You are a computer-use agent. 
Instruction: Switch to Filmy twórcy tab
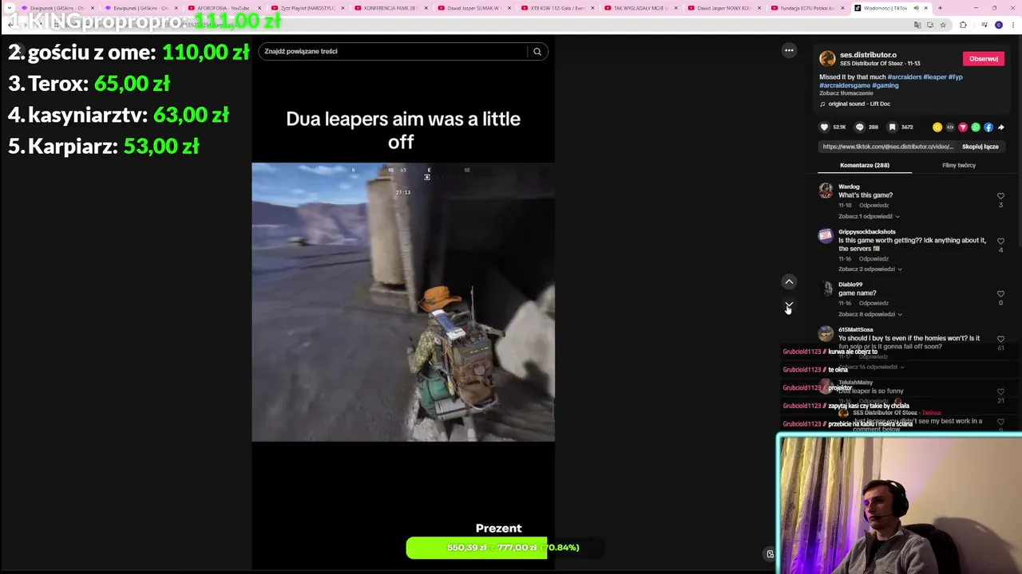(959, 165)
